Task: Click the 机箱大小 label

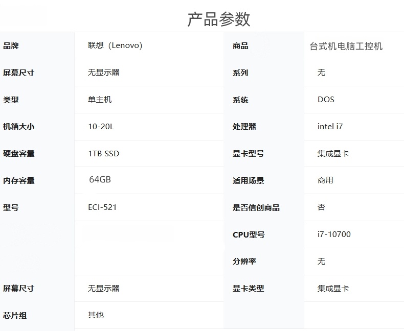Action: click(18, 127)
